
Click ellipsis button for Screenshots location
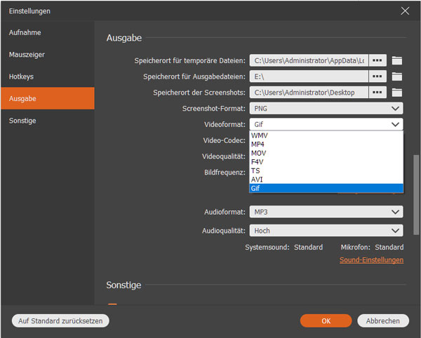click(378, 93)
